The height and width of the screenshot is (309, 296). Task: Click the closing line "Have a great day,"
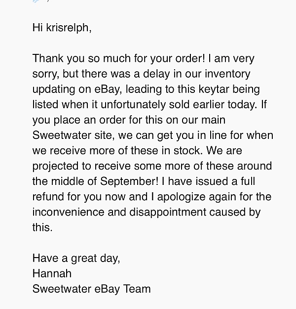coord(76,258)
